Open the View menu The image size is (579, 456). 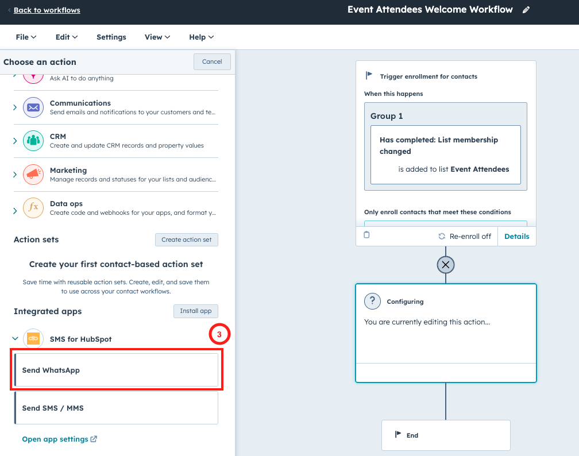coord(157,37)
